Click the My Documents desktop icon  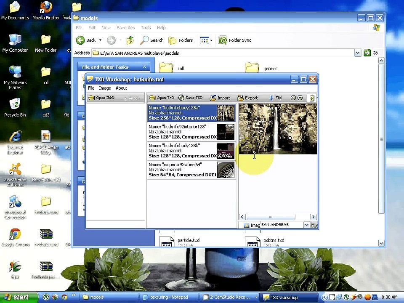[15, 11]
